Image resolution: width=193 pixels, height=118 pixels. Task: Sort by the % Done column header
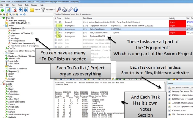tap(59, 18)
